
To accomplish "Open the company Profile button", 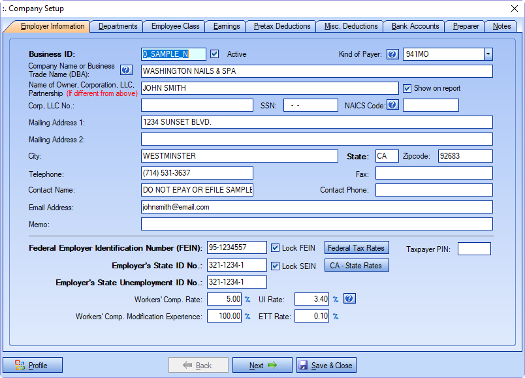I will [x=33, y=365].
